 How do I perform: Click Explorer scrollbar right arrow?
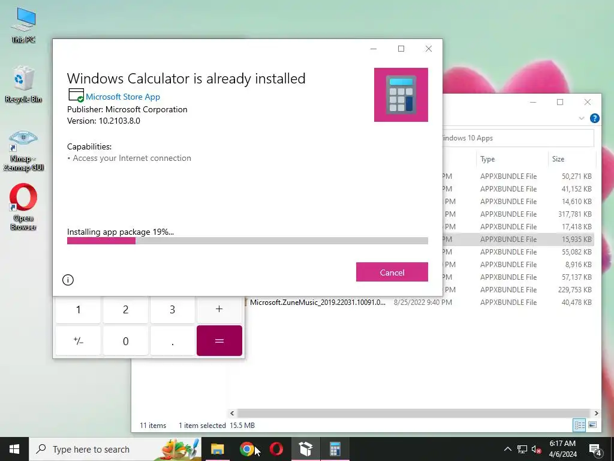[596, 413]
